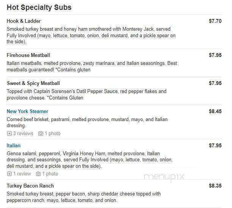Click the camera icon under New York Steamer

coord(41,134)
